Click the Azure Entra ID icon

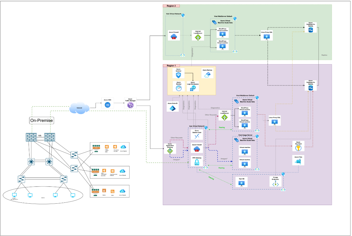tap(173, 108)
